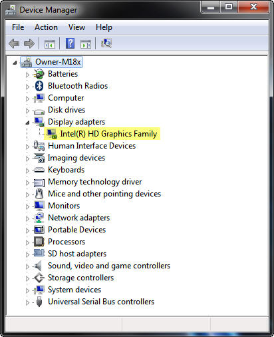Click the Back arrow toolbar icon
The height and width of the screenshot is (337, 274).
click(x=14, y=43)
